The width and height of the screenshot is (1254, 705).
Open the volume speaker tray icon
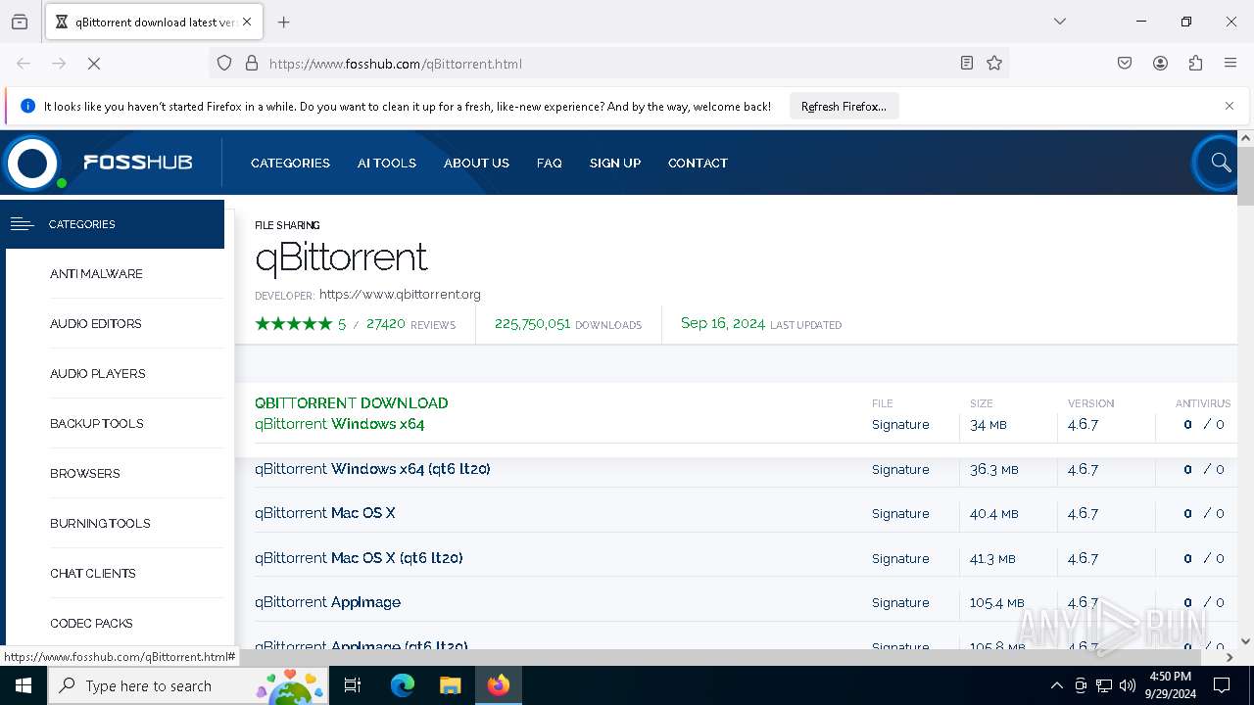pos(1128,685)
